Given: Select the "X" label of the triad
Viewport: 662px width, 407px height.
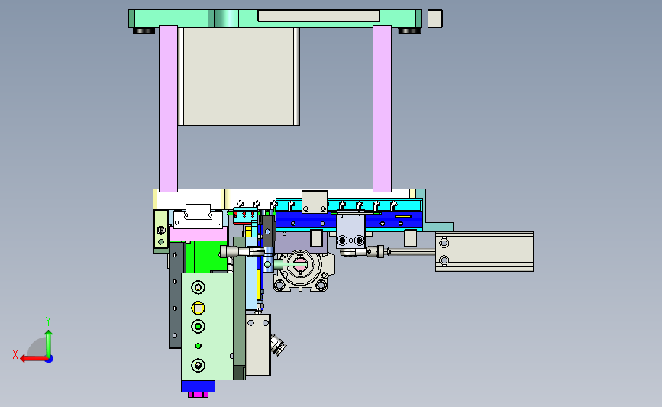Looking at the screenshot, I should 15,354.
